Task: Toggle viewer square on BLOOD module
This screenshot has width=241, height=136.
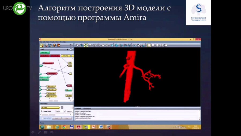Action: [48, 86]
